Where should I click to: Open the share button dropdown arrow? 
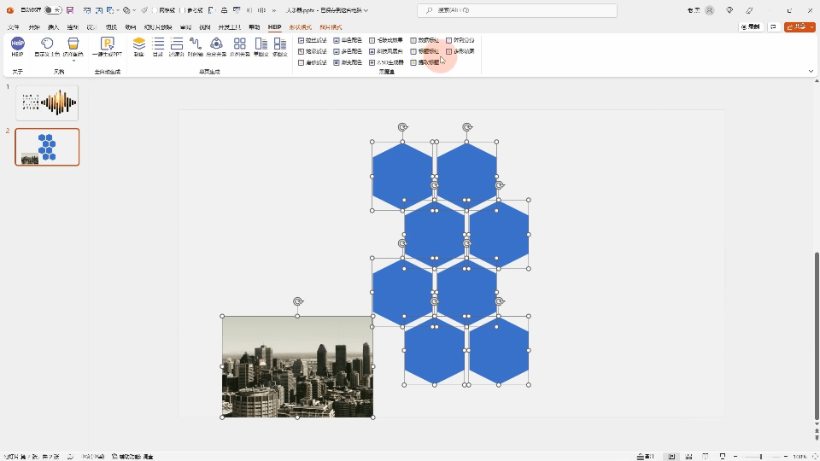(811, 26)
